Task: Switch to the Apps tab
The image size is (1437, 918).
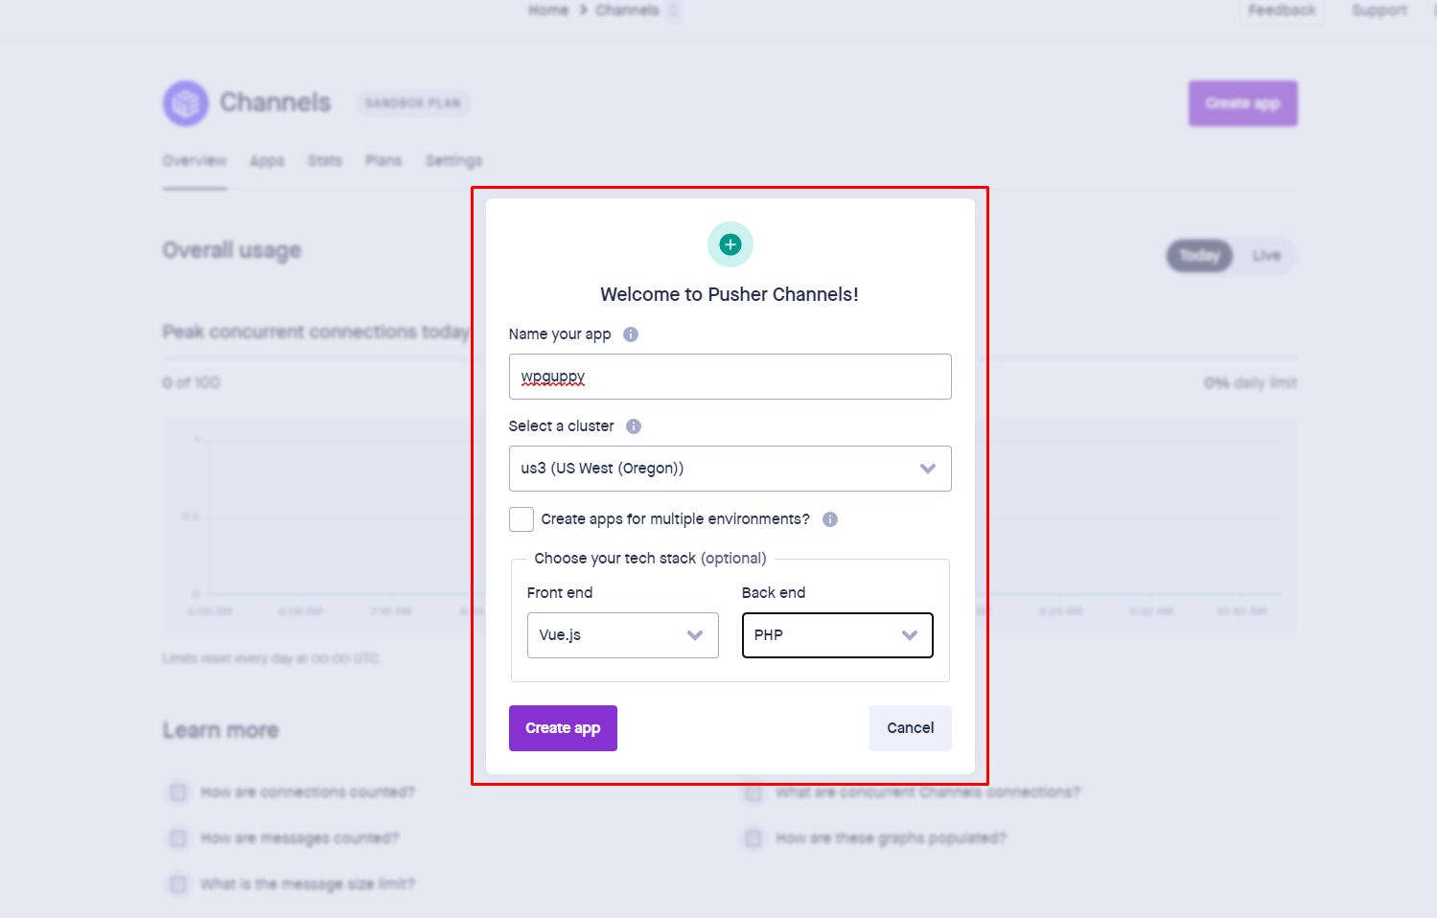Action: pyautogui.click(x=267, y=161)
